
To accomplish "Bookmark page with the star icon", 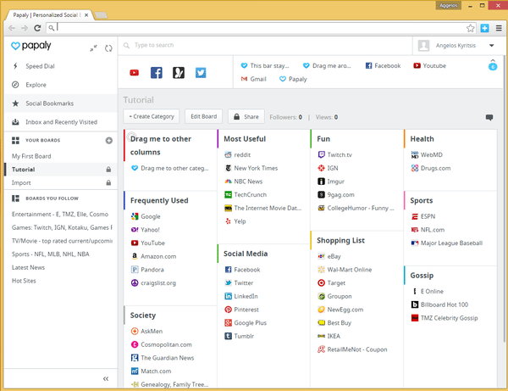I will [x=471, y=28].
